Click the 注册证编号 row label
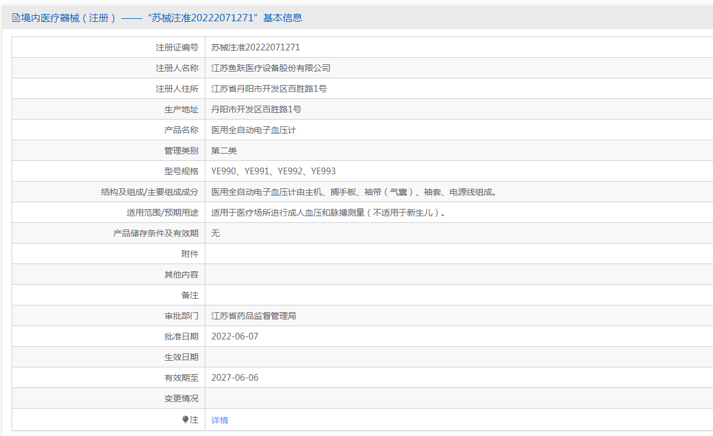Image resolution: width=713 pixels, height=436 pixels. 177,47
